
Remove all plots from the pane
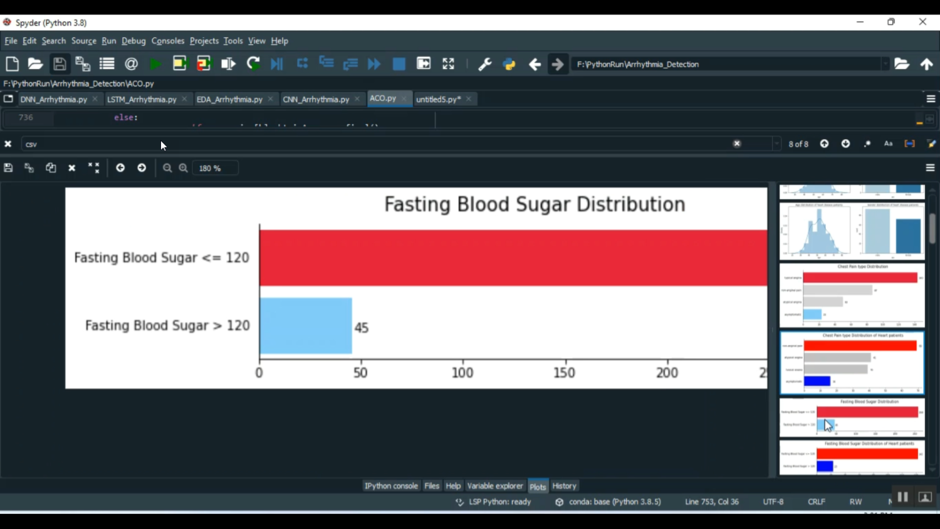click(93, 168)
